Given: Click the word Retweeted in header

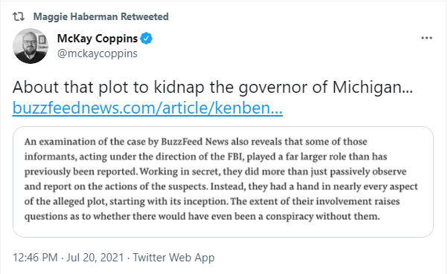Looking at the screenshot, I should point(144,16).
